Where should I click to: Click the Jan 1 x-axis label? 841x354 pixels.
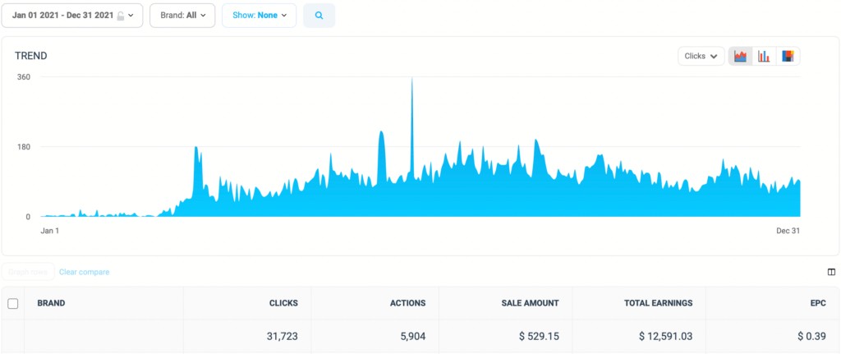50,231
